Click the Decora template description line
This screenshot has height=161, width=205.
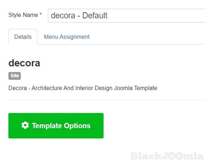click(x=83, y=88)
